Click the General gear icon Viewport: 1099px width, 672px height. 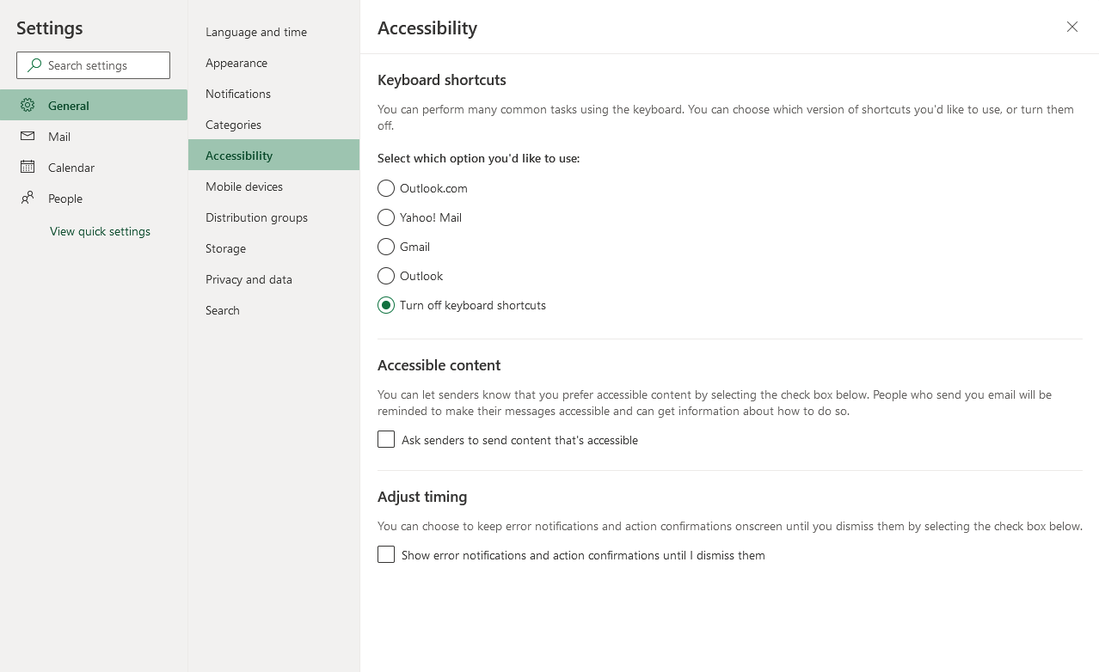point(28,105)
